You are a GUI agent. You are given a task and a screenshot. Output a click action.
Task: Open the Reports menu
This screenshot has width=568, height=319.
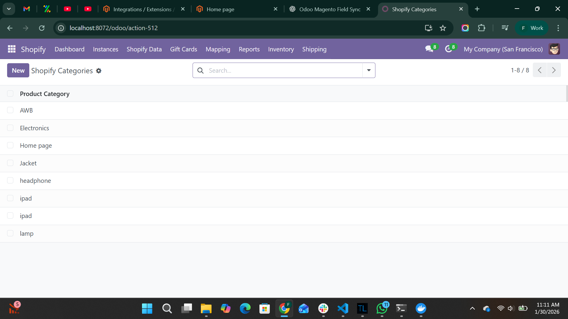click(x=249, y=49)
